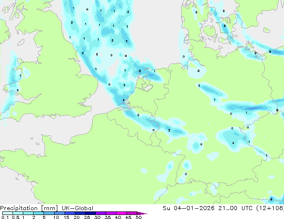Image resolution: width=284 pixels, height=219 pixels.
Task: Pick the magenta swatch between 40 and 45
Action: [x=121, y=213]
